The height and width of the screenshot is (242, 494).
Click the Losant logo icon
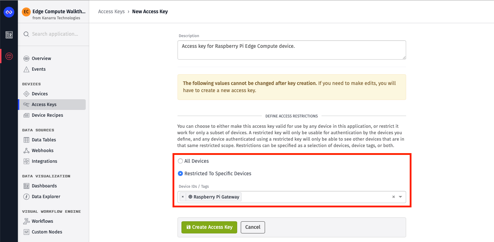9,12
